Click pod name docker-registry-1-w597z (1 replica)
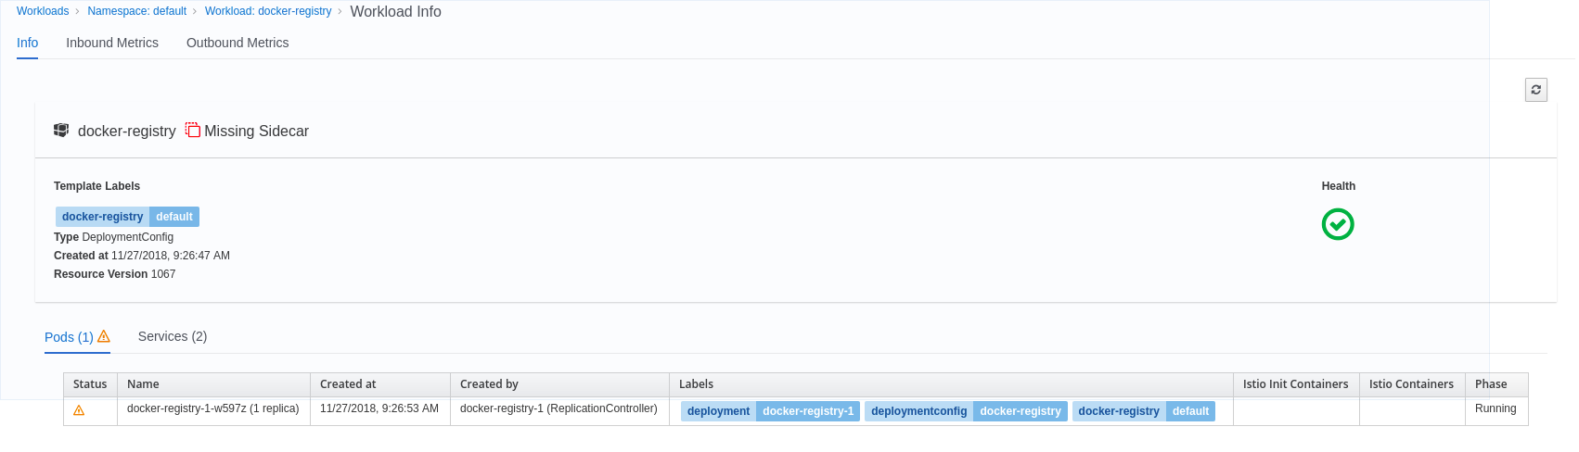The height and width of the screenshot is (452, 1579). pos(212,408)
